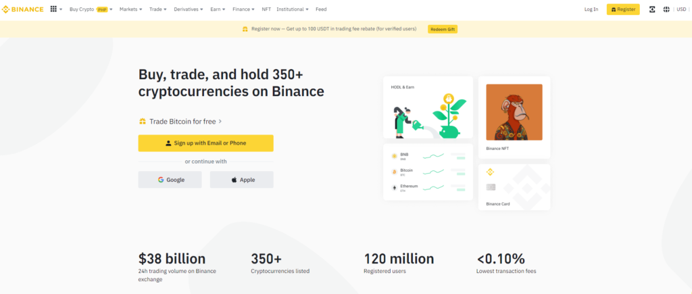Open the HODL & Earn card
The width and height of the screenshot is (692, 294).
point(428,107)
